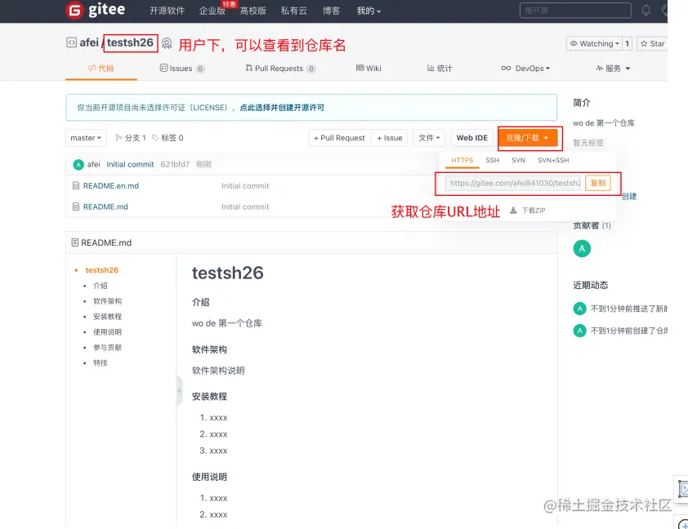Expand the DevOps dropdown tab

[x=525, y=69]
